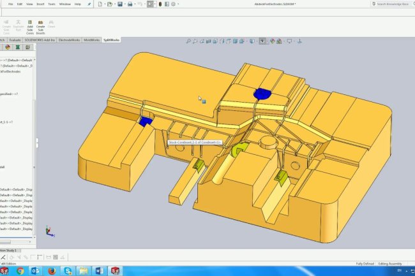Open File Explorer from the taskbar
The height and width of the screenshot is (276, 415).
pos(84,271)
